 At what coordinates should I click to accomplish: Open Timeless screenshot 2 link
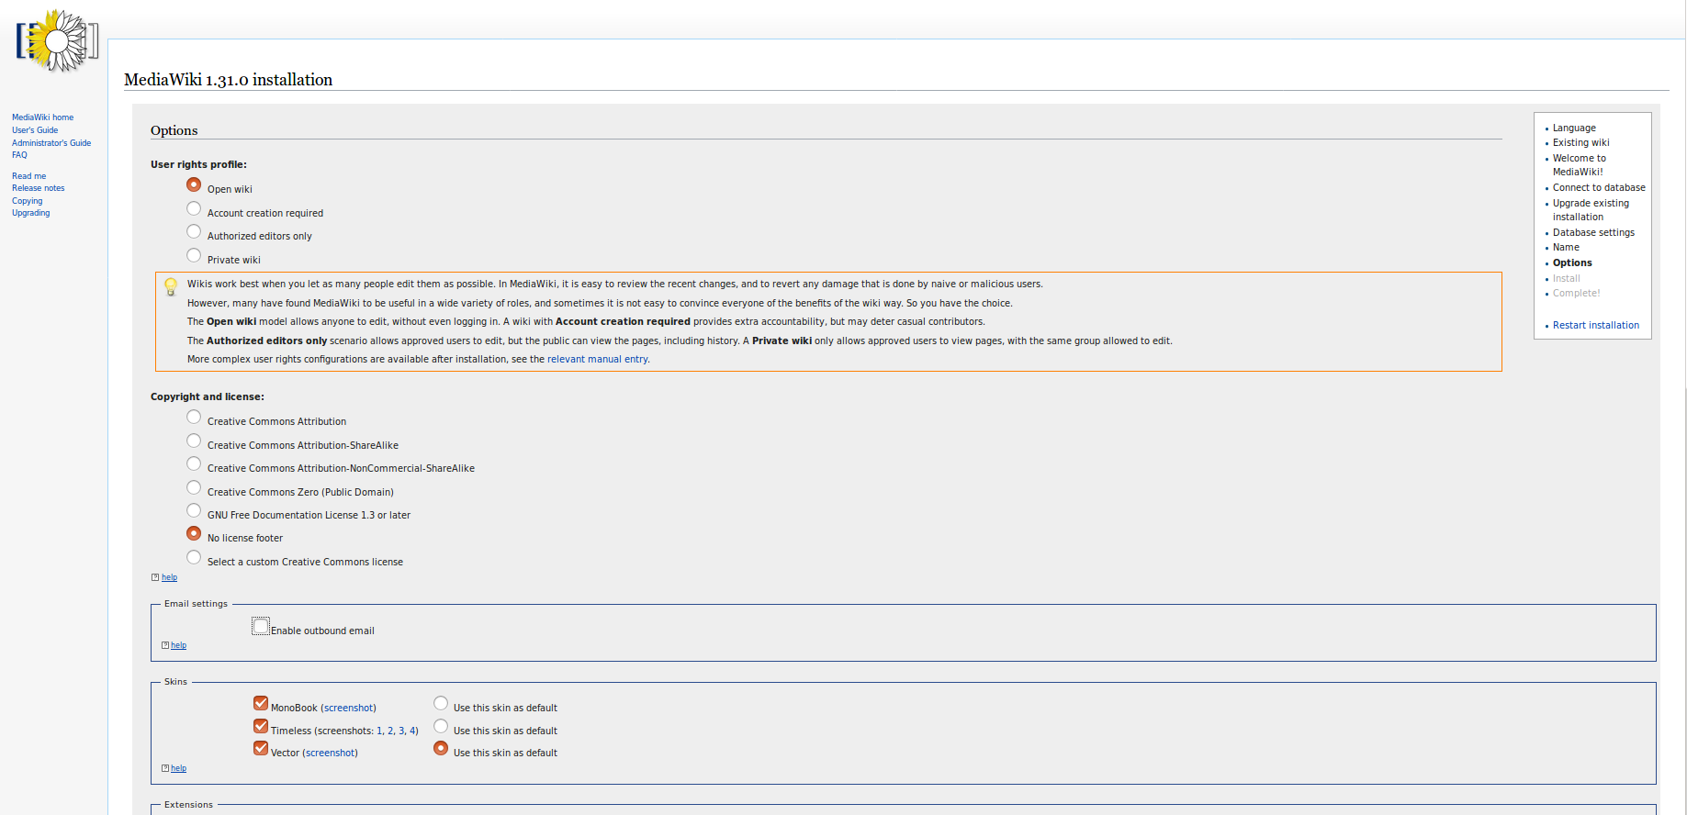(x=390, y=731)
